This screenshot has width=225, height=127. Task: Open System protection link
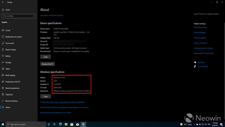(x=201, y=43)
